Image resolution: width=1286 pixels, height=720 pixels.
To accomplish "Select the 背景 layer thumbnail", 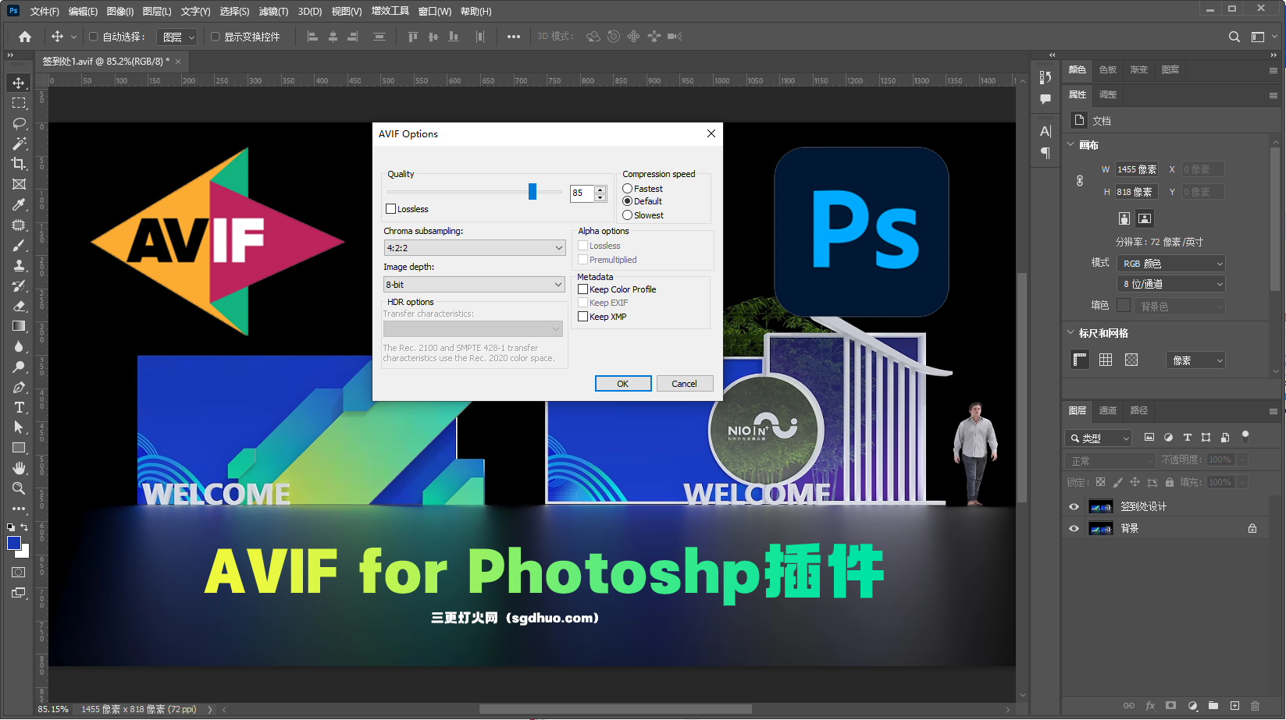I will click(x=1101, y=529).
